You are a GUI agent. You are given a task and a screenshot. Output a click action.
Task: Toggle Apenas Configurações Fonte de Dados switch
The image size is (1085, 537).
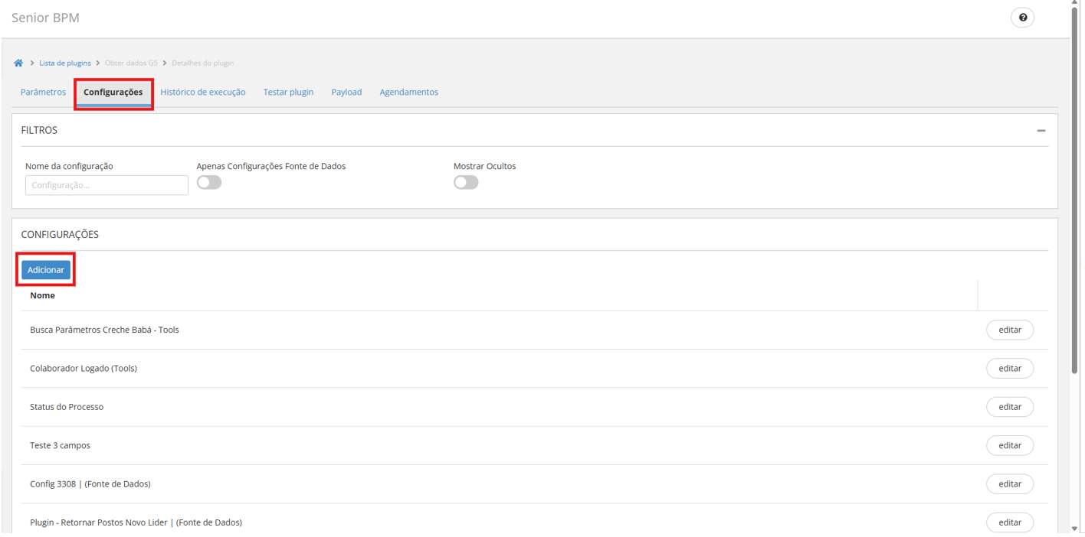tap(209, 182)
